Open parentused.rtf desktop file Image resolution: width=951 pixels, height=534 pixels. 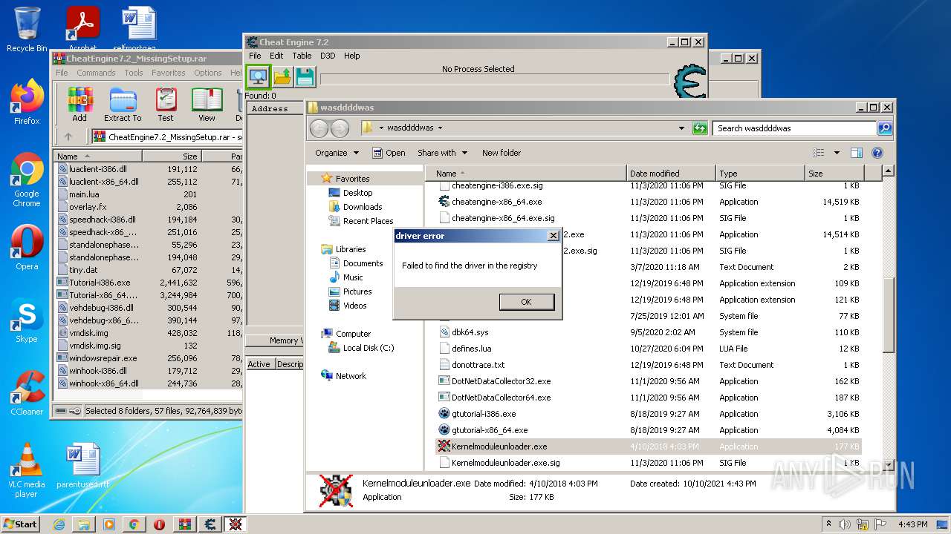[x=82, y=466]
